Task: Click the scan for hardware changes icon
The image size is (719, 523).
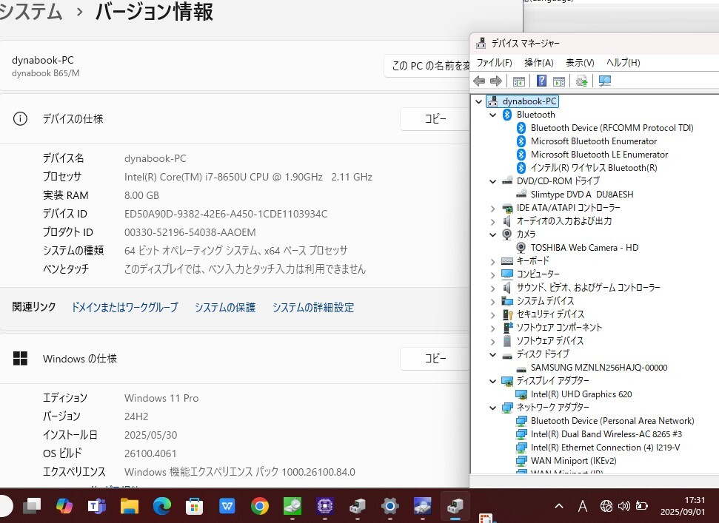Action: (x=605, y=81)
